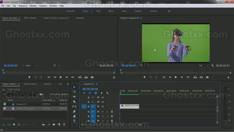Go to In point in Program monitor
Viewport: 234px width, 132px height.
164,77
